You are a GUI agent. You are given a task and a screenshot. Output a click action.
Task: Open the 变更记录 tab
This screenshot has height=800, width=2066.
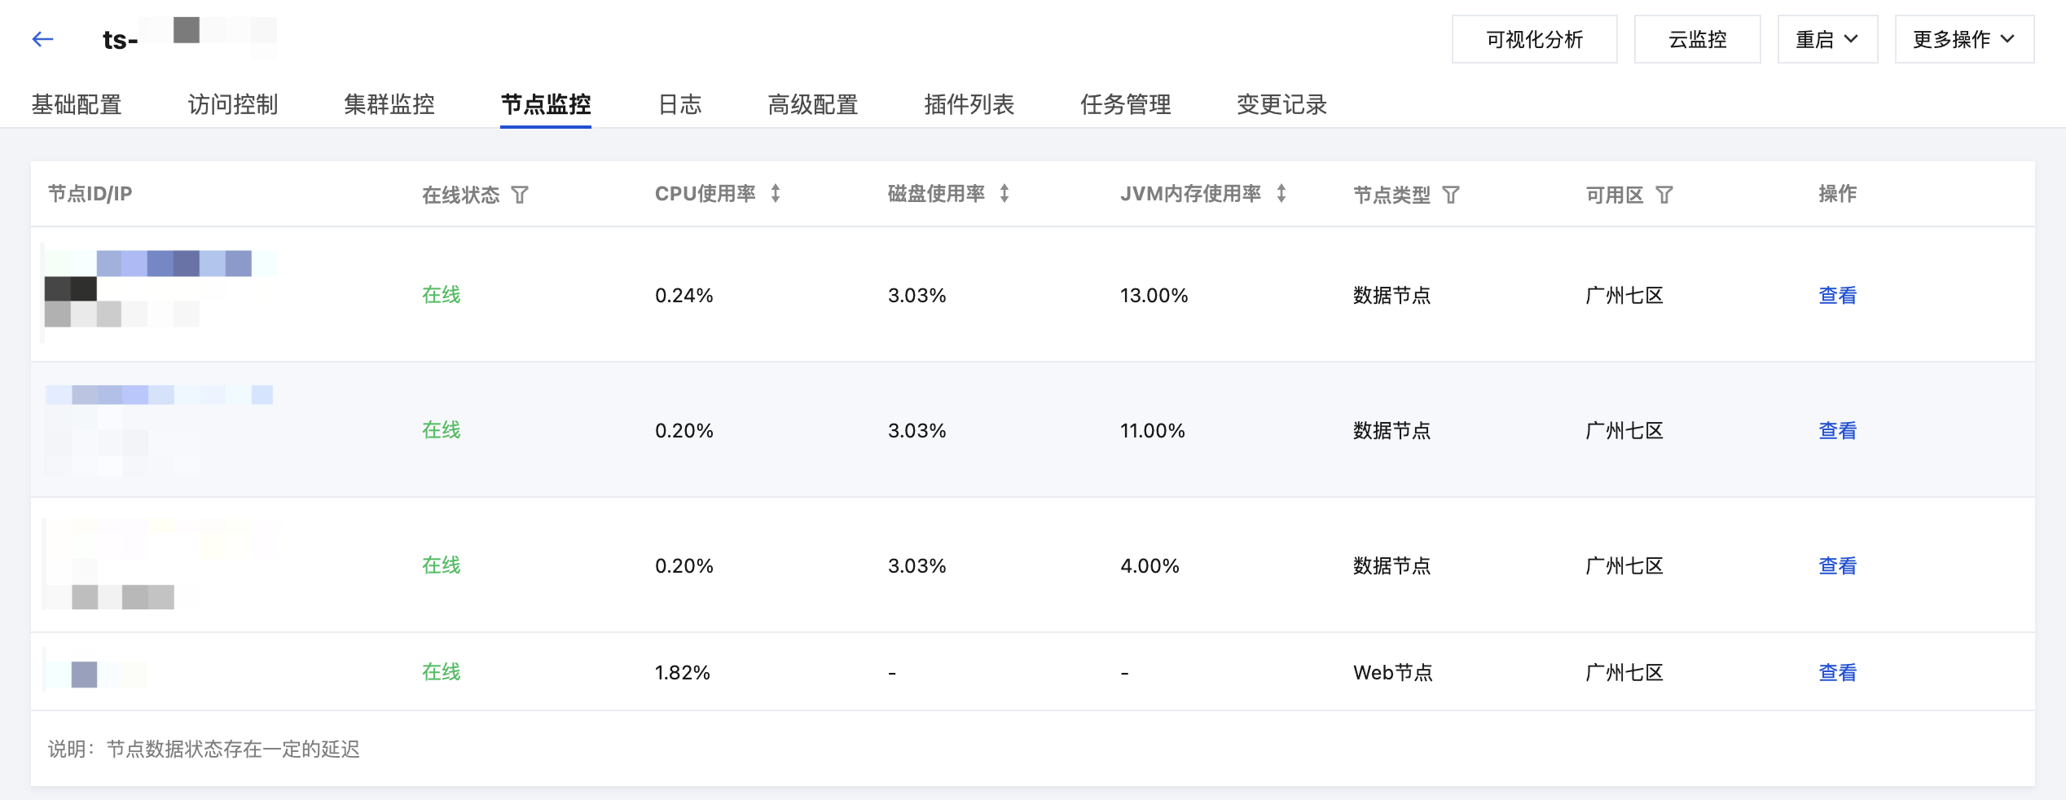click(x=1281, y=104)
